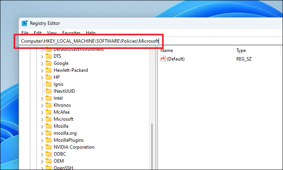Expand the Google key
The image size is (283, 170).
tap(42, 64)
